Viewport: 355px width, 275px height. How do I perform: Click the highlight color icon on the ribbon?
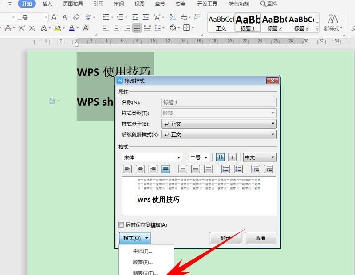57,28
